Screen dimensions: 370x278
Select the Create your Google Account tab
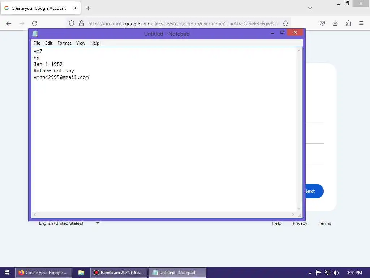[40, 8]
